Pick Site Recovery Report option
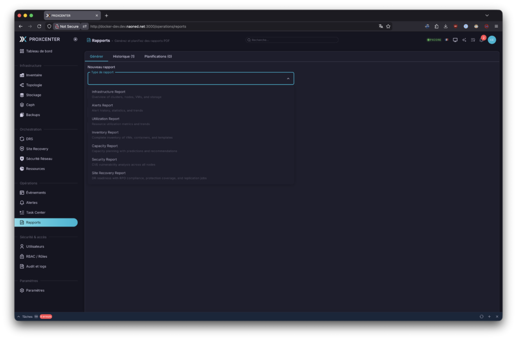The width and height of the screenshot is (517, 340). pos(109,173)
